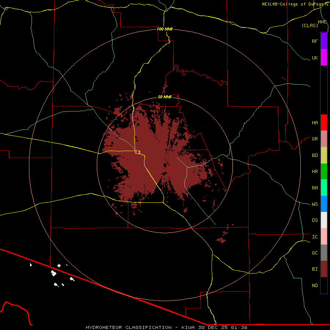The image size is (330, 330).
Task: Click the BD legend label
Action: point(315,155)
